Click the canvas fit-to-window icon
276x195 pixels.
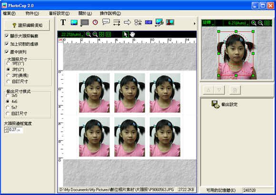[x=101, y=34]
